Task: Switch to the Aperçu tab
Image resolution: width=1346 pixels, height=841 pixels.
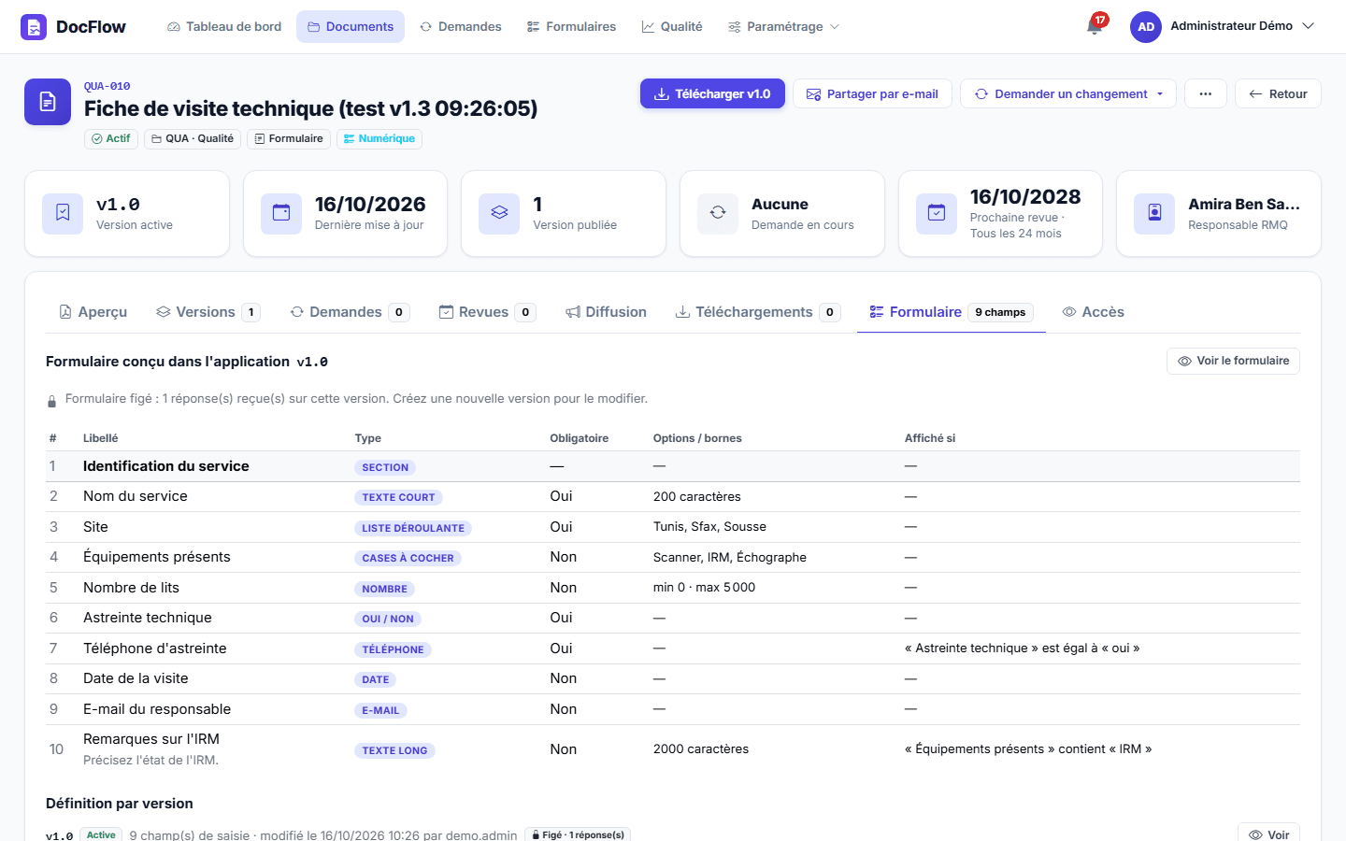Action: pos(93,312)
